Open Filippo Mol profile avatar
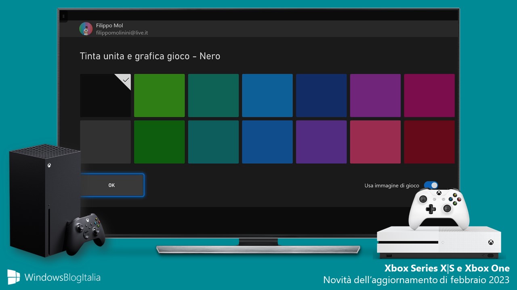This screenshot has width=517, height=290. click(86, 29)
